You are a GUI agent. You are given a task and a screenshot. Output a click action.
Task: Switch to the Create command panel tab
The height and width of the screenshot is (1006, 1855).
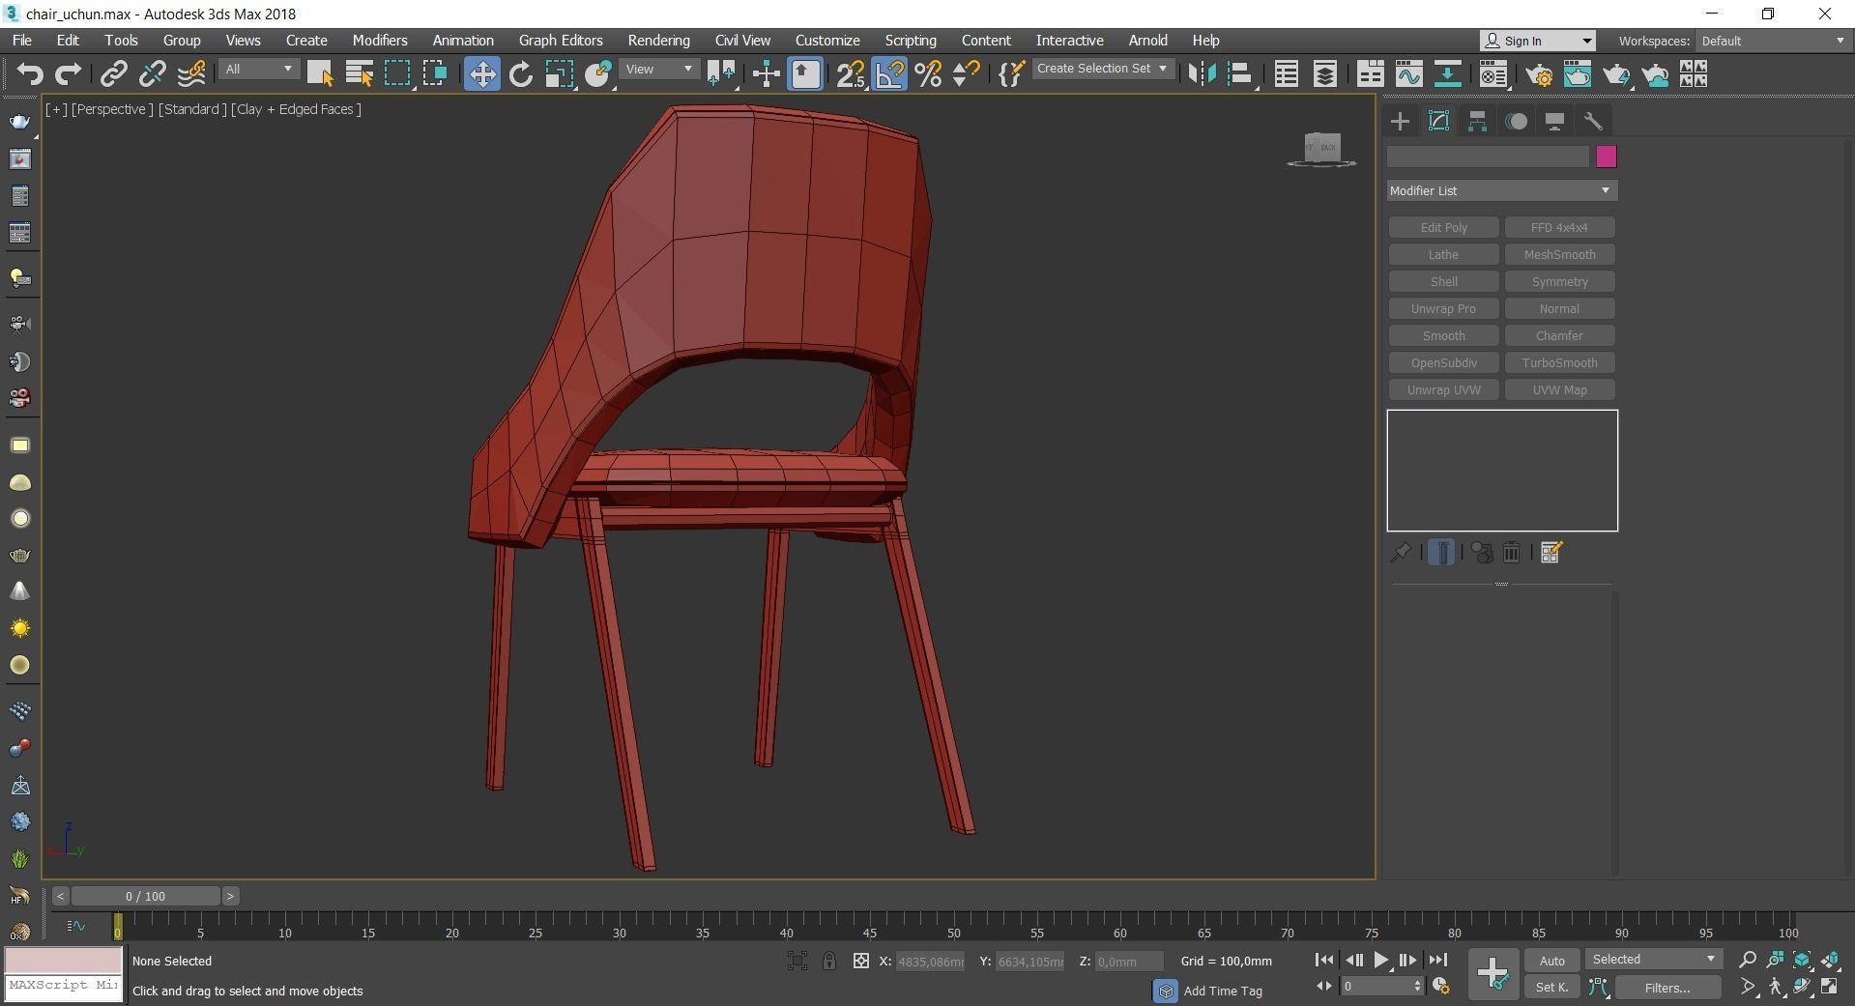(x=1400, y=121)
